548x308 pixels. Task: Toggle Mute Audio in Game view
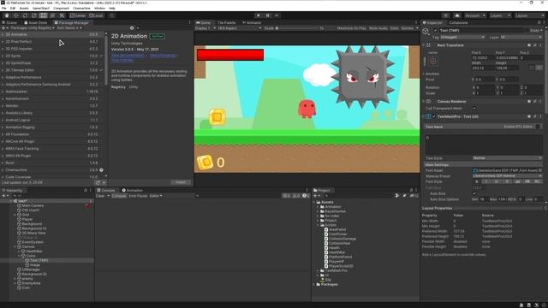point(378,28)
